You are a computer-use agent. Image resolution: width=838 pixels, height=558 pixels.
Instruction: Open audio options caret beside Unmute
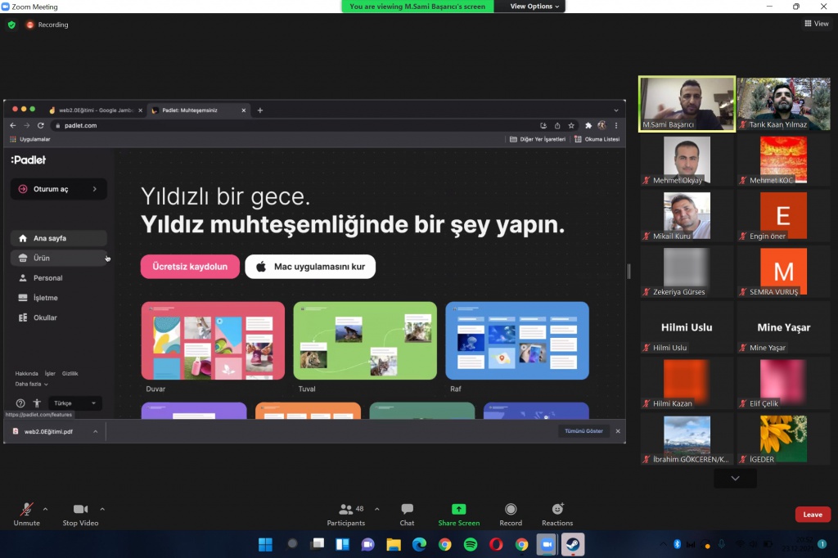tap(46, 510)
